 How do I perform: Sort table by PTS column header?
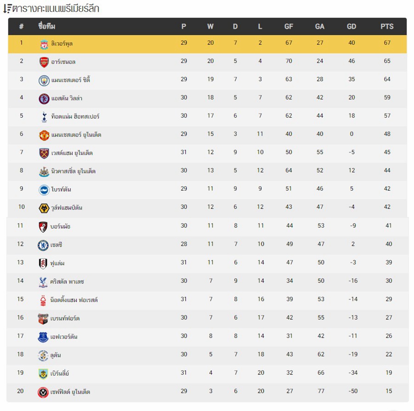pyautogui.click(x=387, y=26)
